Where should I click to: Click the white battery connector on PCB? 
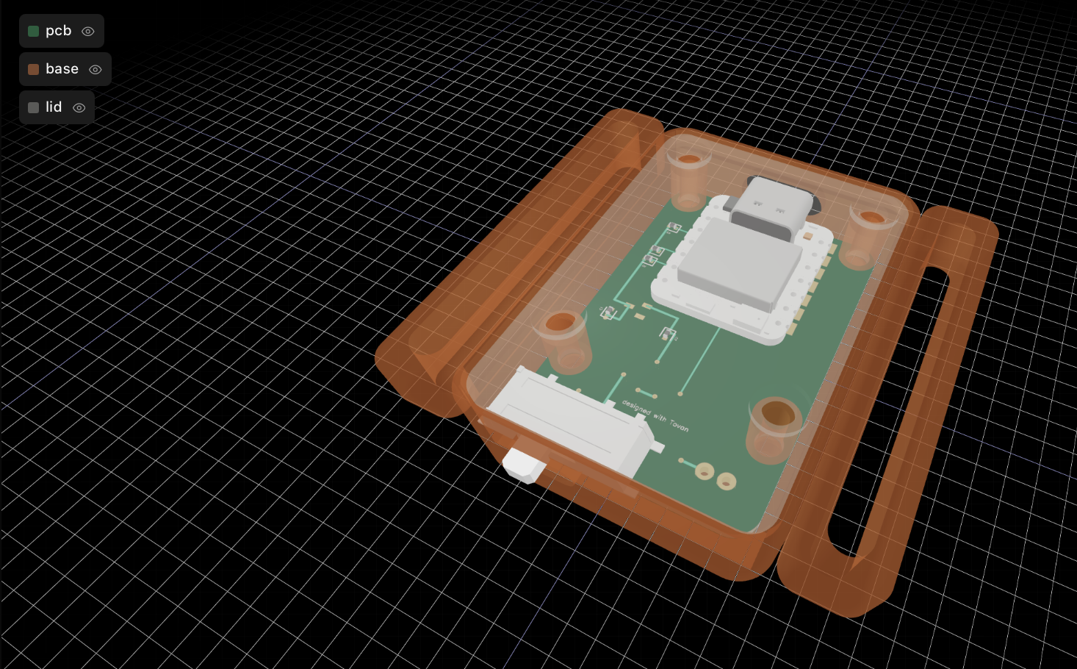point(573,421)
